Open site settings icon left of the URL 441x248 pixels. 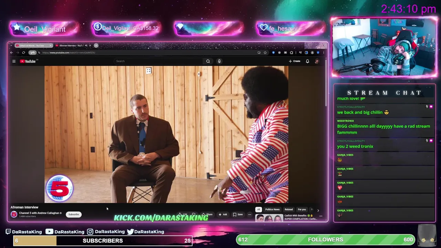[x=39, y=53]
